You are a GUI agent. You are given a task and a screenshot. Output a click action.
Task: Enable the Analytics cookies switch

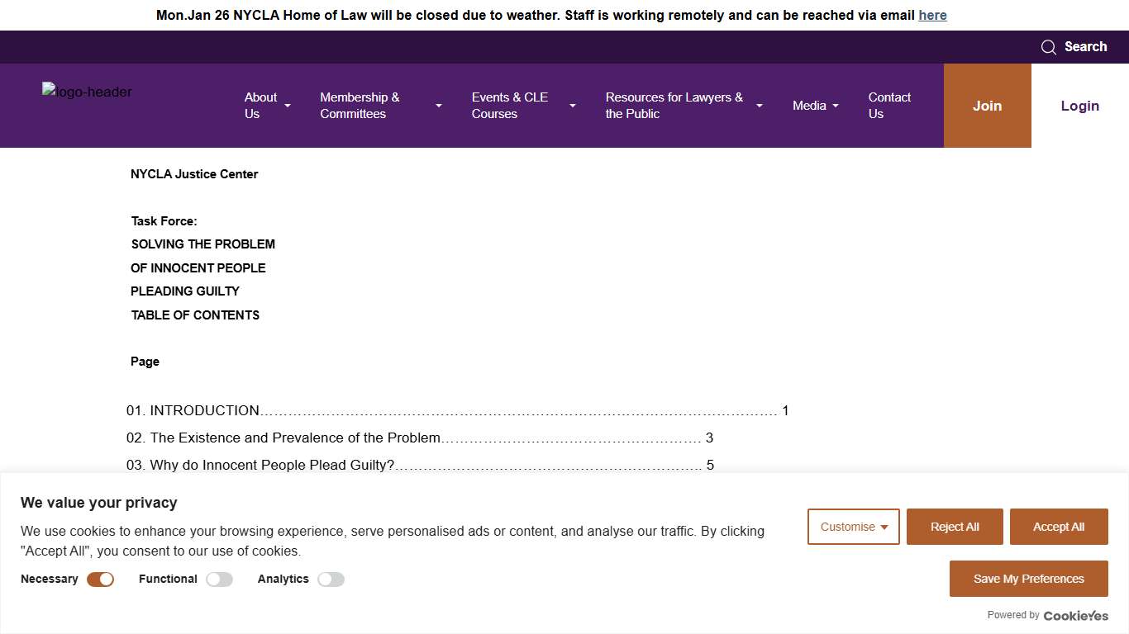[x=331, y=580]
